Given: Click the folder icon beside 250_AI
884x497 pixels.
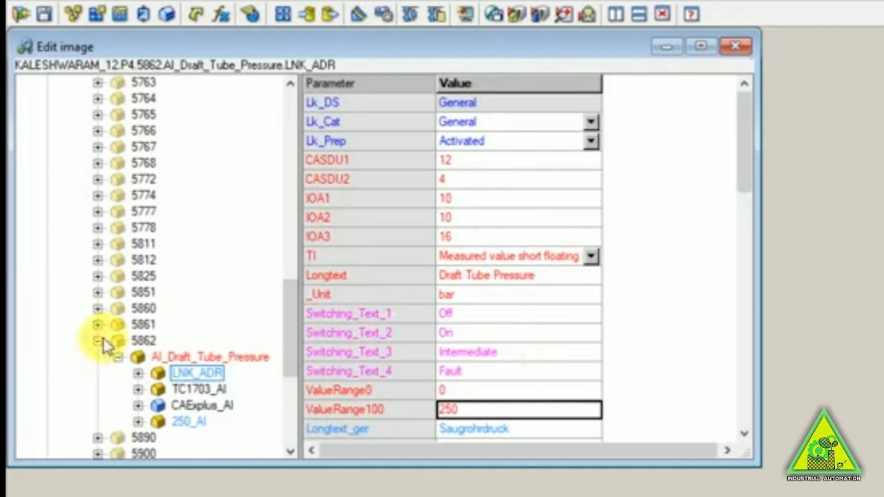Looking at the screenshot, I should click(x=158, y=421).
